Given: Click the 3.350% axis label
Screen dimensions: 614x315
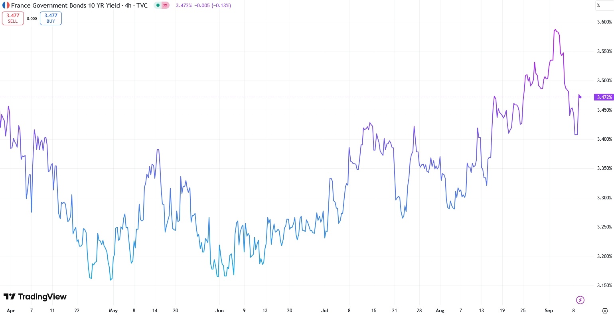Looking at the screenshot, I should pyautogui.click(x=604, y=168).
